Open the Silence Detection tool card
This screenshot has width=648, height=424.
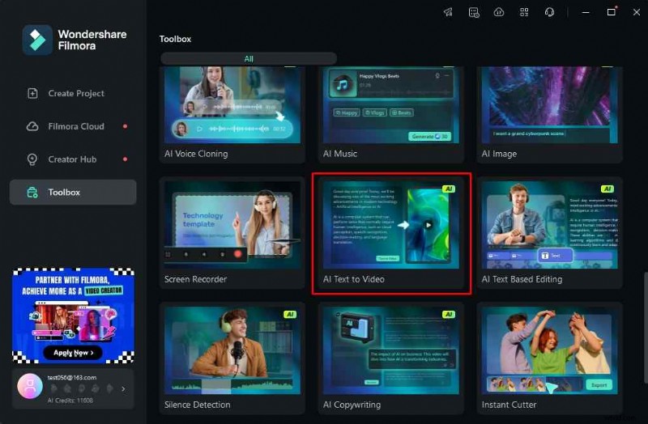[232, 358]
